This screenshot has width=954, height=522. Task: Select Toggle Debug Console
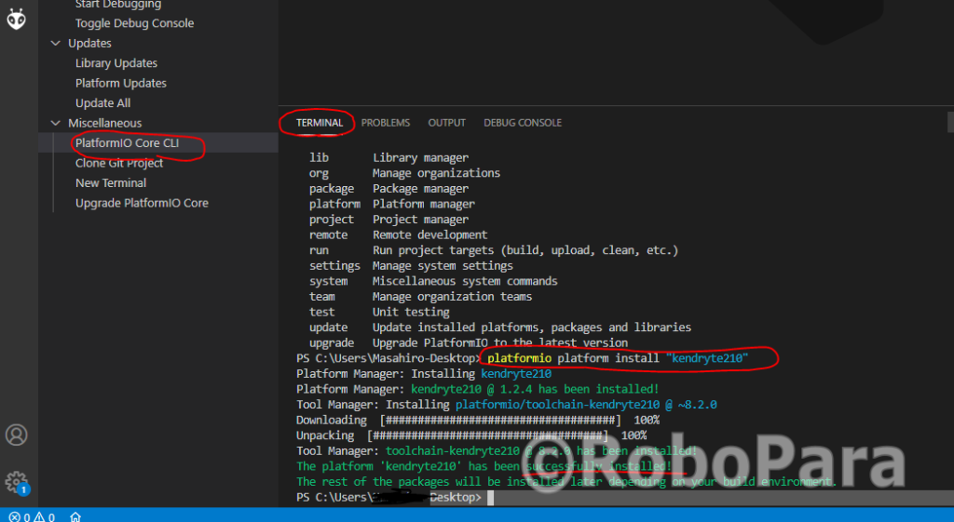click(134, 23)
